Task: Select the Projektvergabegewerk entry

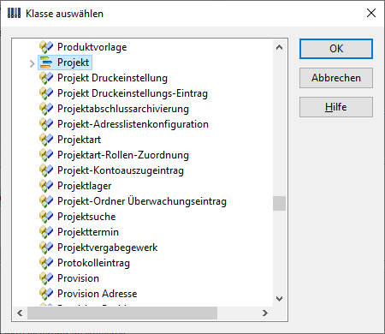Action: [x=108, y=248]
